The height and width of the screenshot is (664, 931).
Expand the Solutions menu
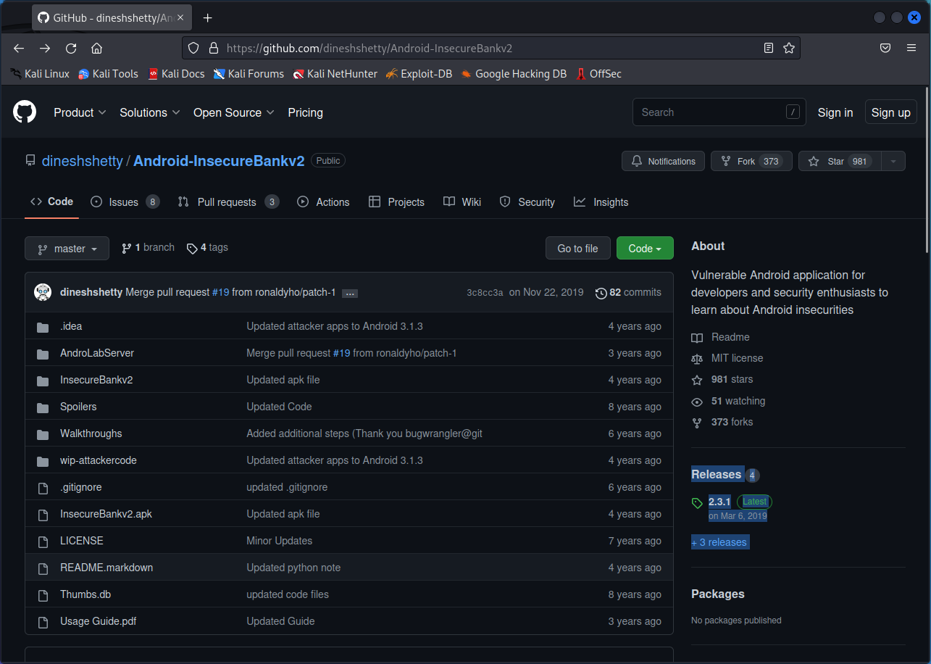point(150,112)
